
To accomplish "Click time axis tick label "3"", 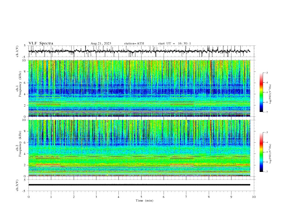I will pos(96,197).
